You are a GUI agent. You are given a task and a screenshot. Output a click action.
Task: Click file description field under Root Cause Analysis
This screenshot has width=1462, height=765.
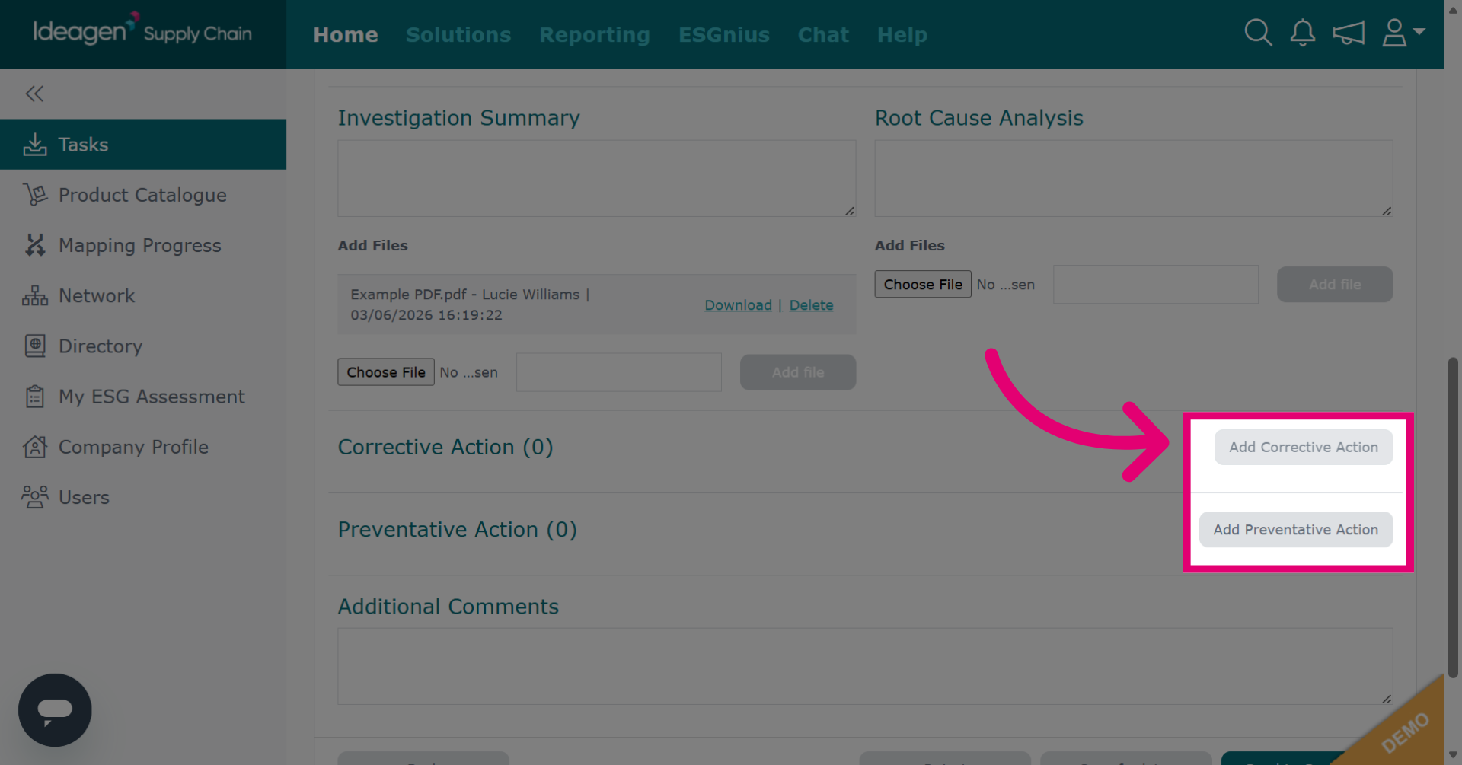1156,284
